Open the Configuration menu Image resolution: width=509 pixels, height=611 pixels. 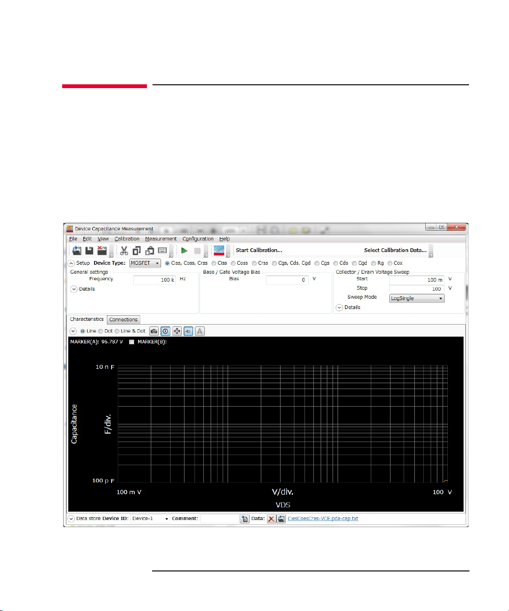(x=198, y=239)
